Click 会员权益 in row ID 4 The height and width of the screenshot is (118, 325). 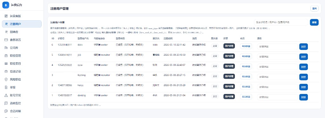click(246, 66)
